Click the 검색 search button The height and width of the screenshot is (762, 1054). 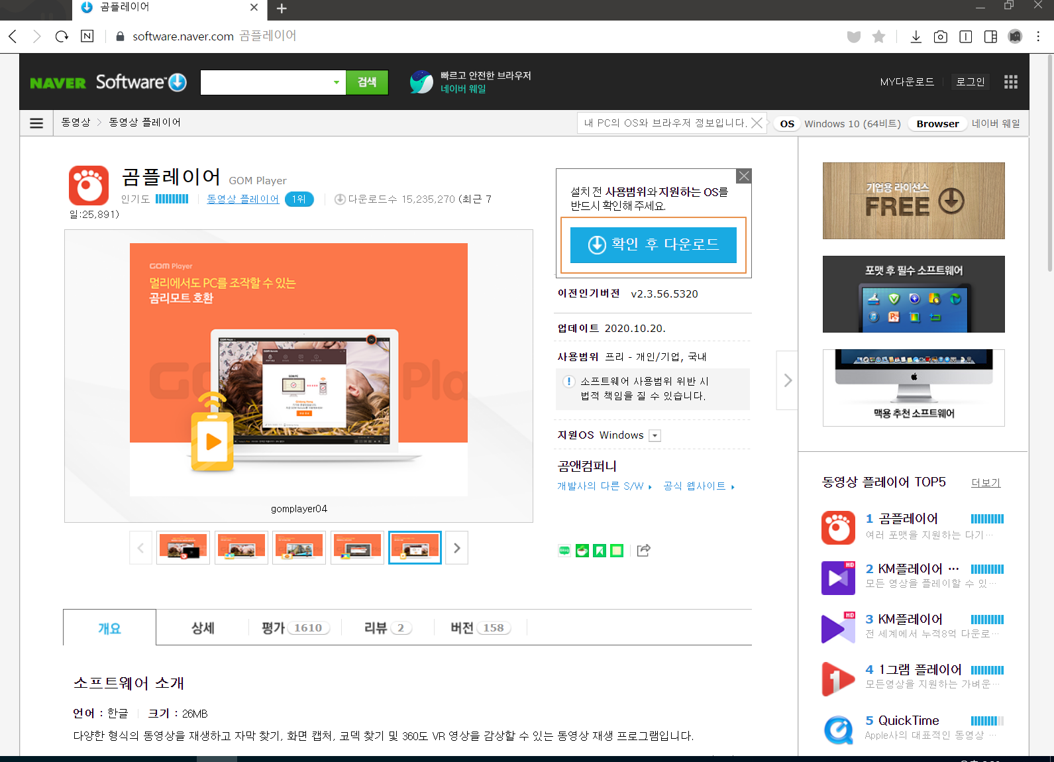pyautogui.click(x=367, y=82)
